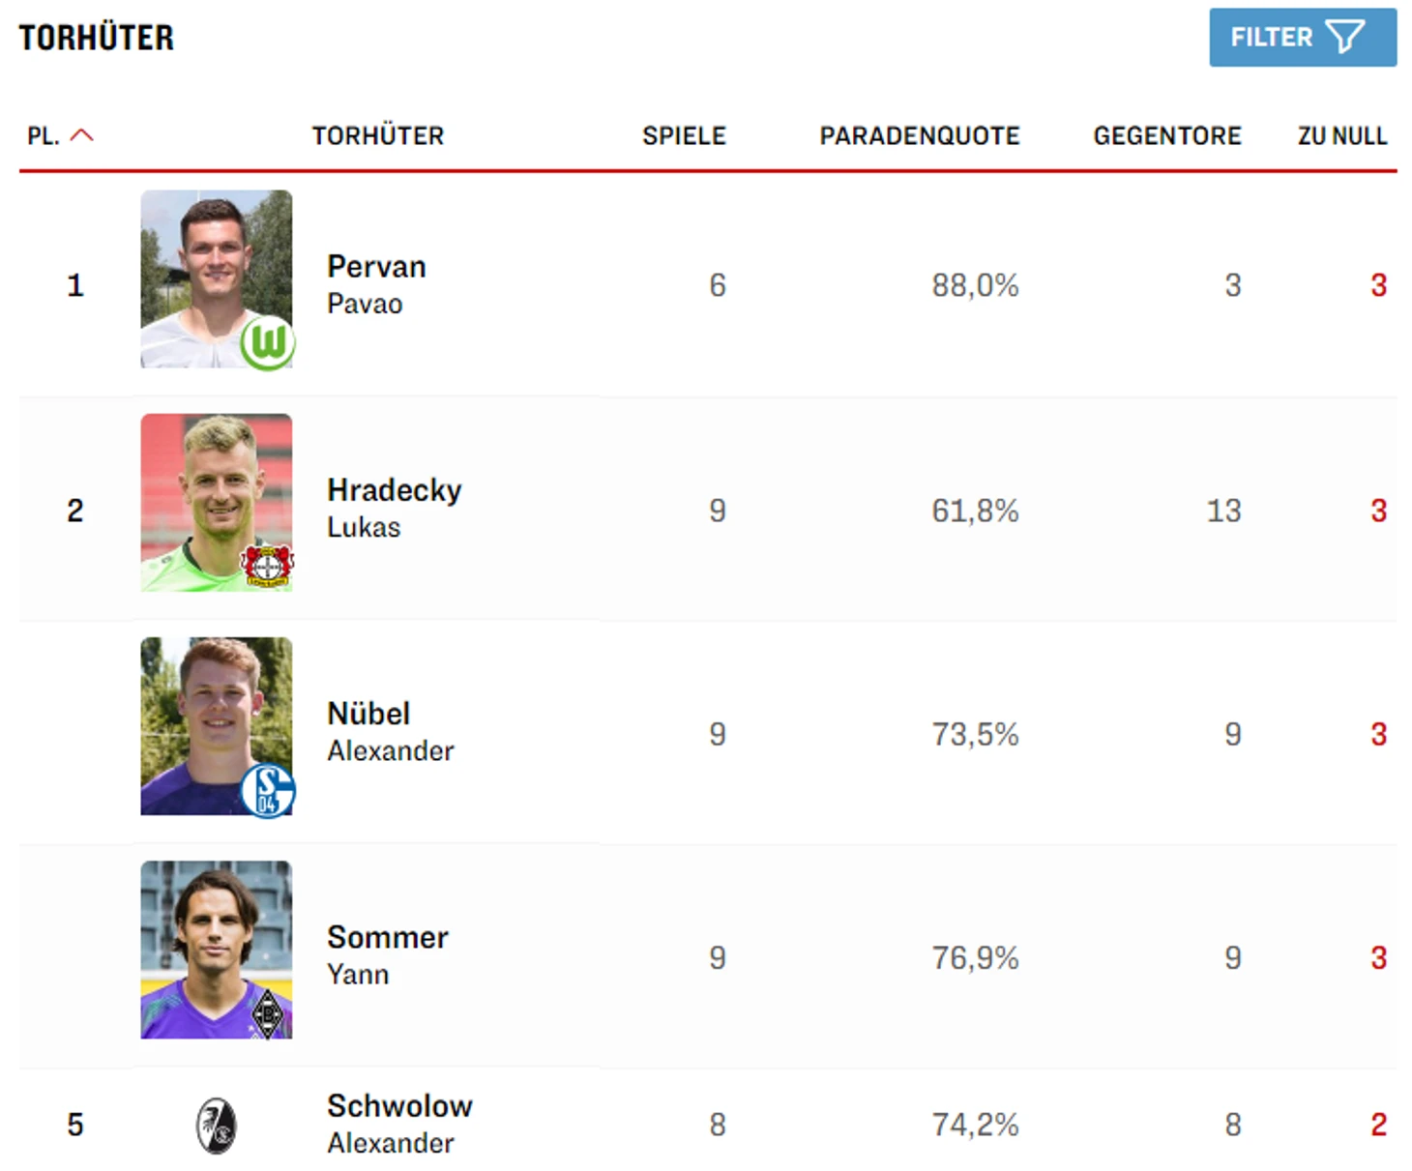The height and width of the screenshot is (1171, 1412).
Task: Sort by Gegentore column header
Action: pos(1167,135)
